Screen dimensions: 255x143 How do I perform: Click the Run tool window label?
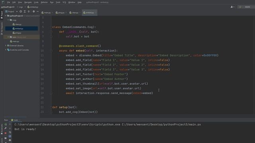[6, 120]
